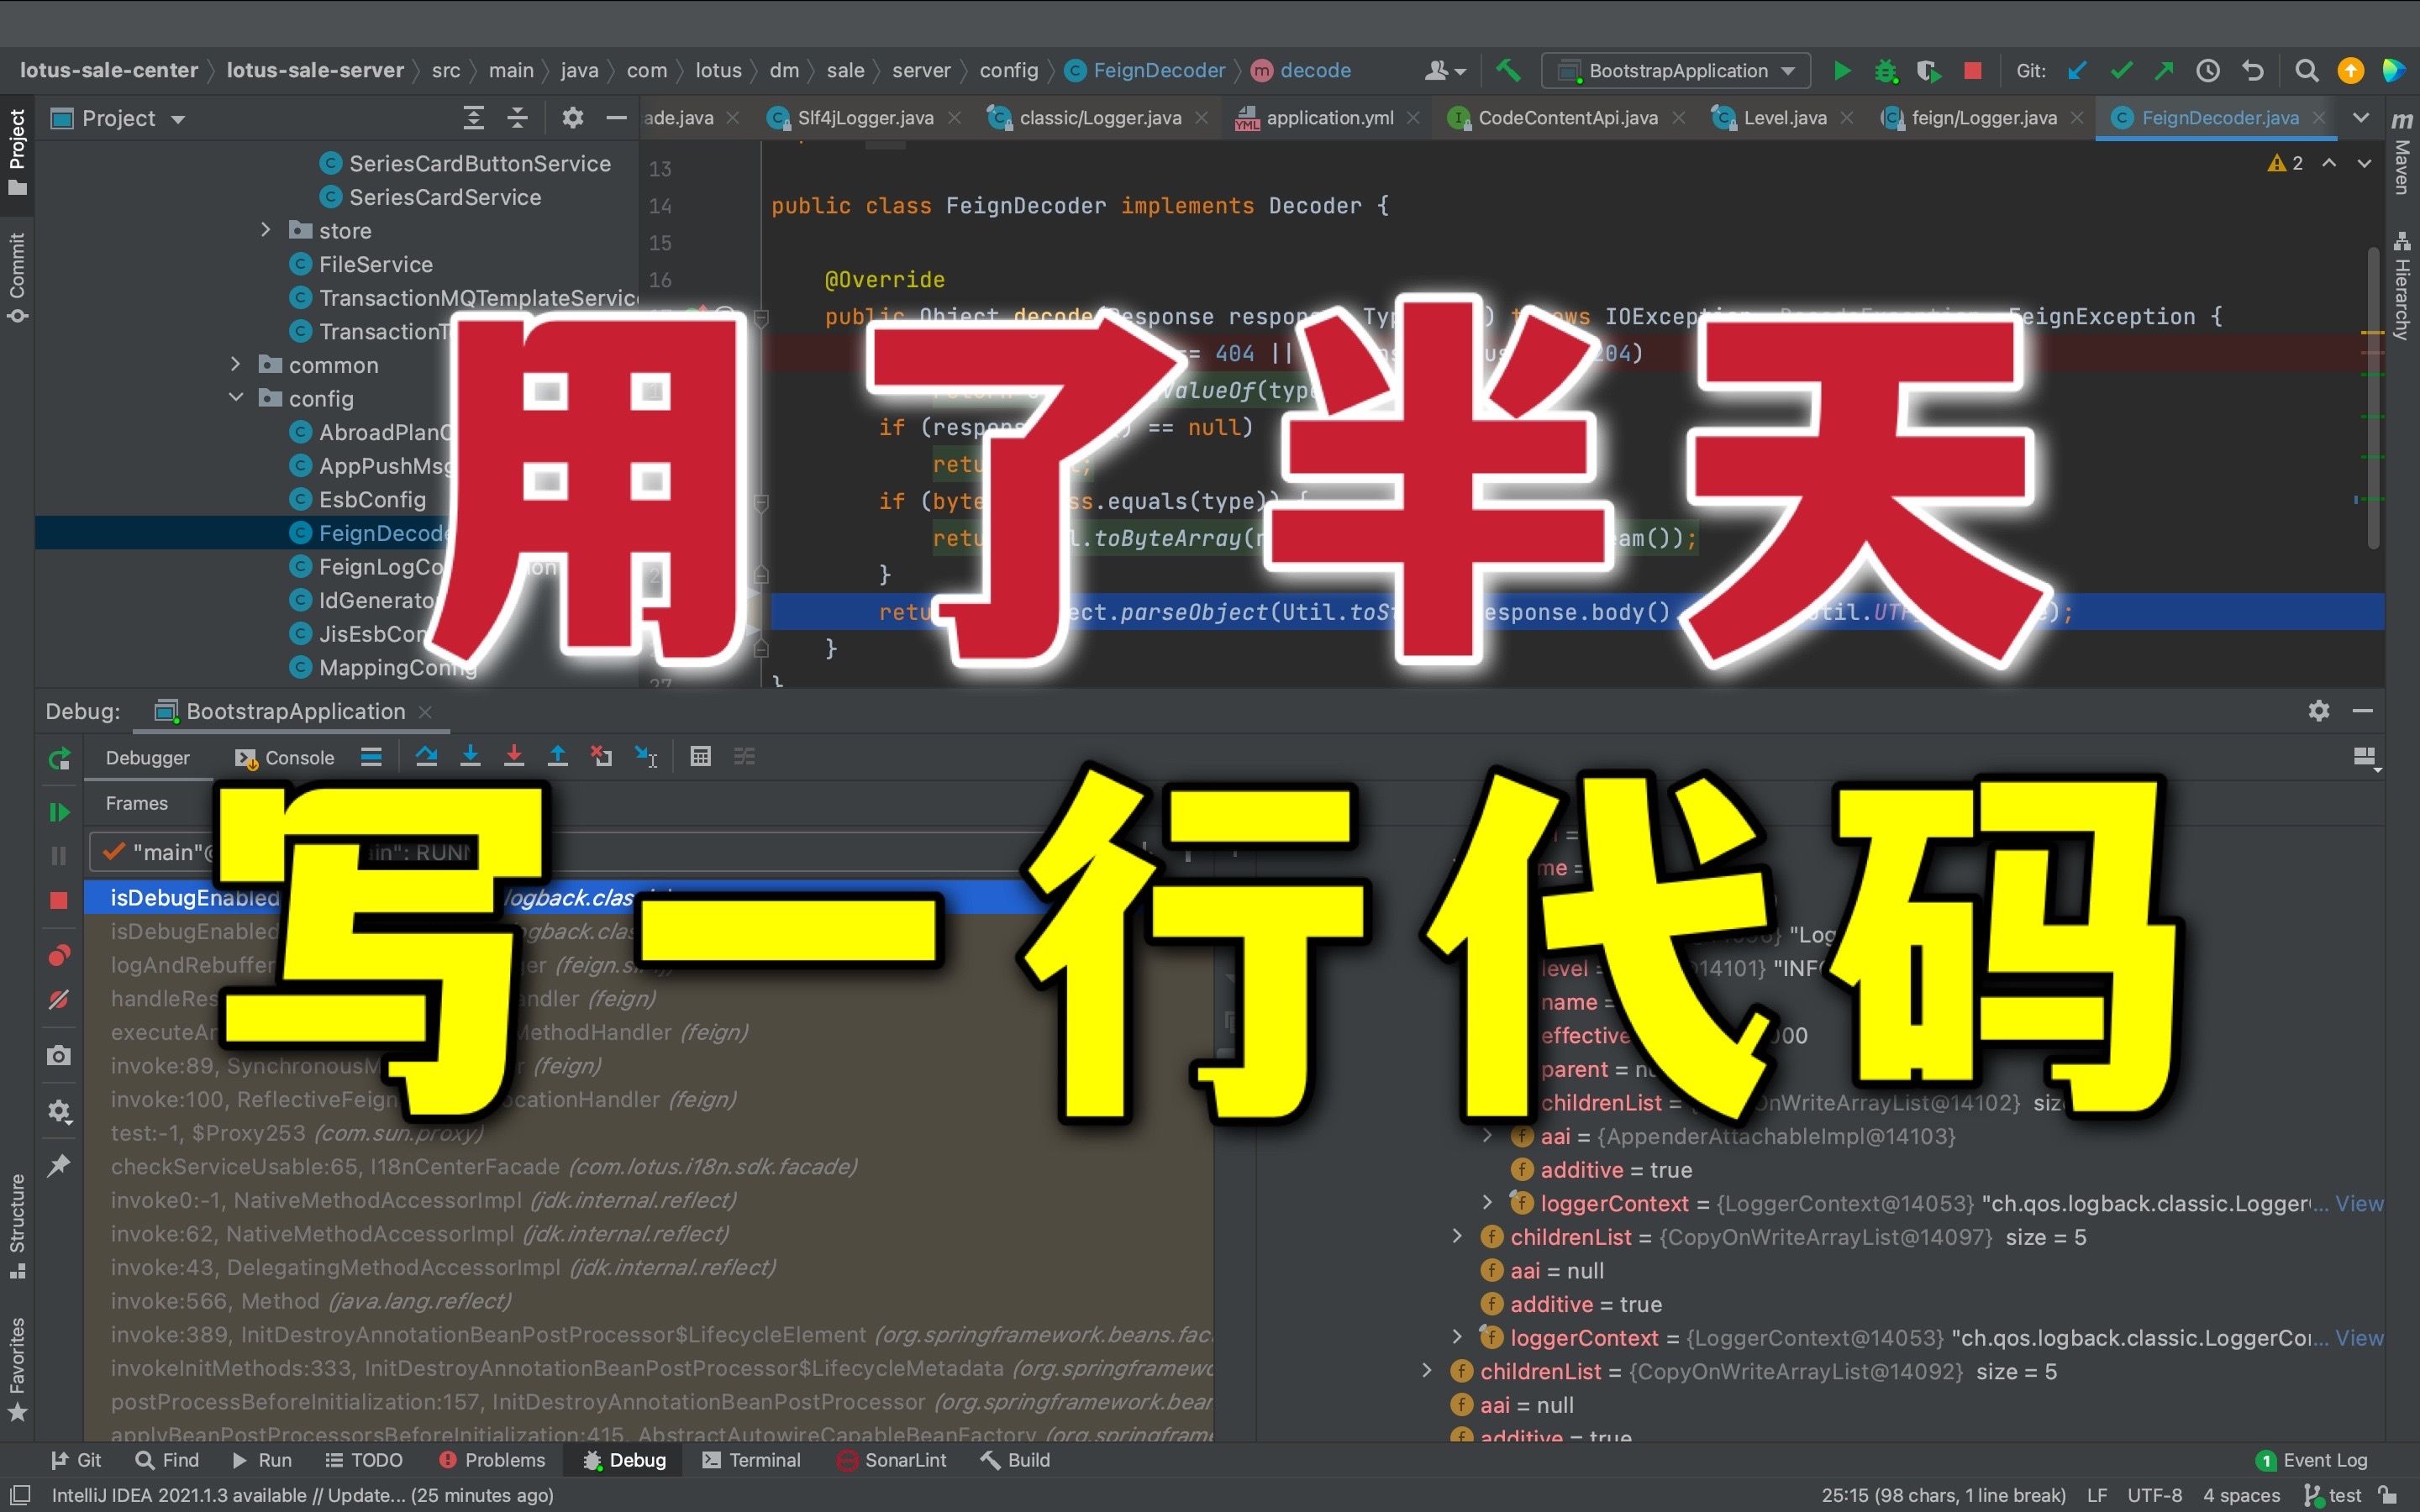Image resolution: width=2420 pixels, height=1512 pixels.
Task: Click the editor vertical scrollbar
Action: click(x=2373, y=398)
